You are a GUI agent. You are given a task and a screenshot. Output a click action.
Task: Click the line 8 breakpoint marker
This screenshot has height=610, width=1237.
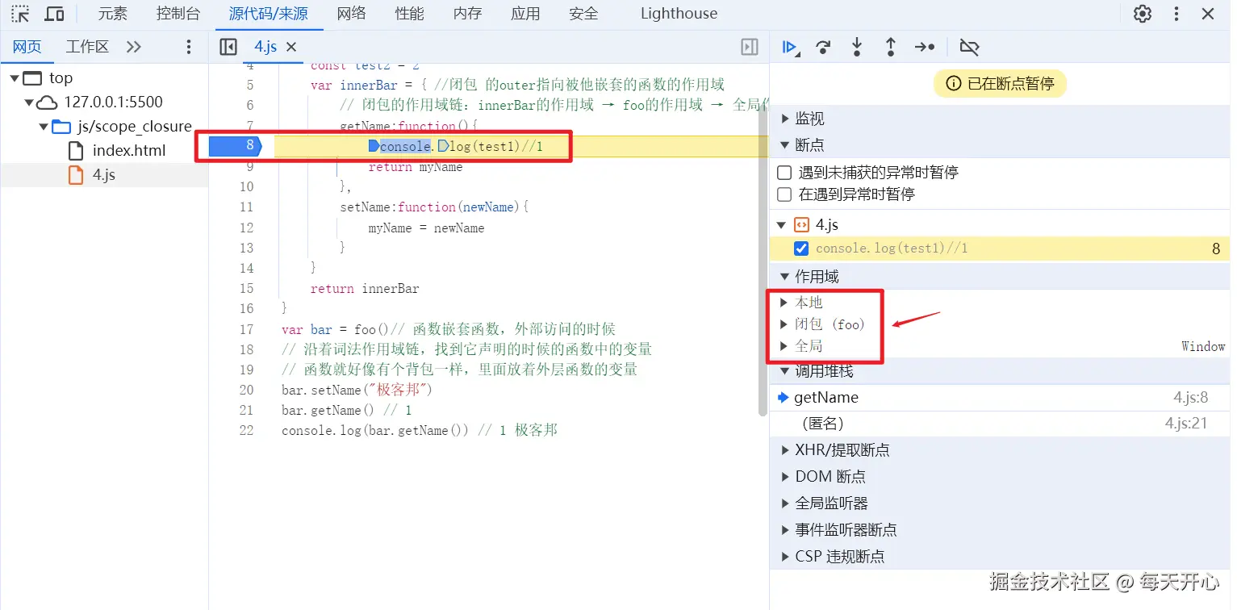coord(235,146)
